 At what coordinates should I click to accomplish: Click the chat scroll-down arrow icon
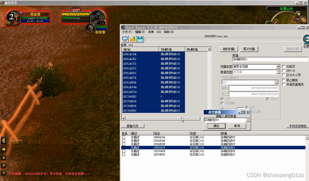[3, 165]
